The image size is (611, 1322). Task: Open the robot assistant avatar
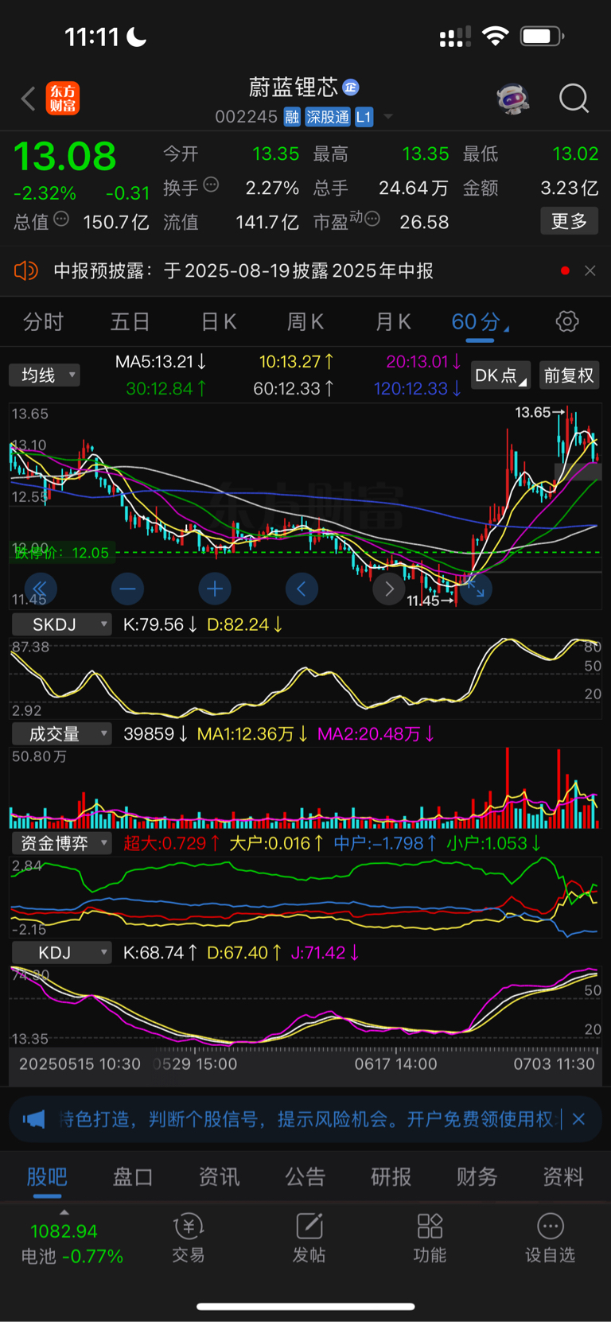click(x=513, y=99)
